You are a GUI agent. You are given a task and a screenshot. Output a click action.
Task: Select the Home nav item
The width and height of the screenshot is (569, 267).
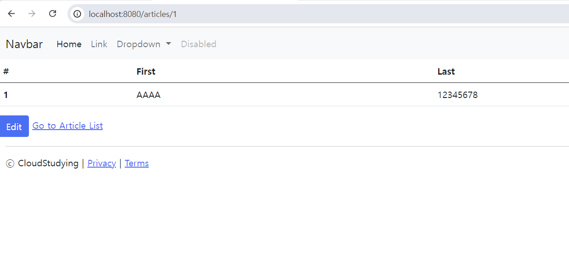[x=69, y=44]
